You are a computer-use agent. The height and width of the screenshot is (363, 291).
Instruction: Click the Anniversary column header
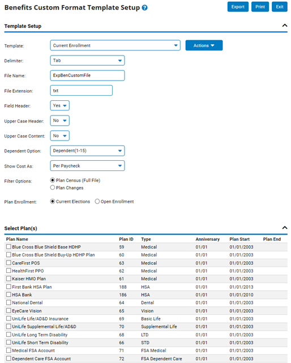(207, 239)
